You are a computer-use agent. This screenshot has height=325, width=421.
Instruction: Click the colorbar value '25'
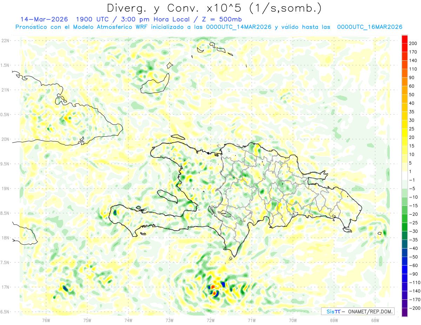[412, 129]
